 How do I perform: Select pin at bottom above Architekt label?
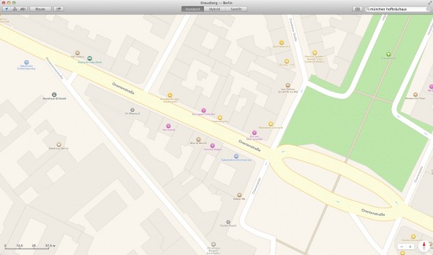[x=213, y=245]
